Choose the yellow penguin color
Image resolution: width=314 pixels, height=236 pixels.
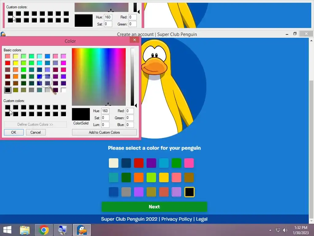coord(164,177)
